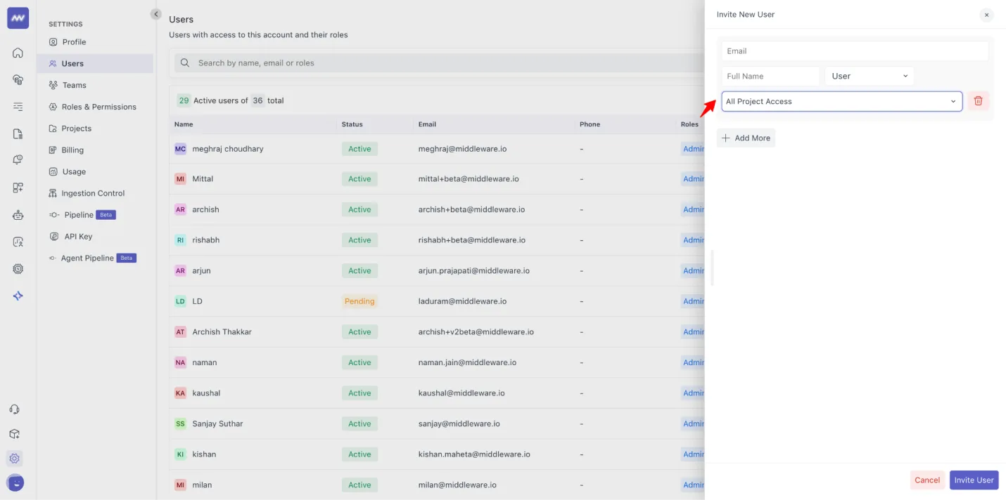1006x500 pixels.
Task: Click the NA avatar for naman
Action: pyautogui.click(x=180, y=362)
